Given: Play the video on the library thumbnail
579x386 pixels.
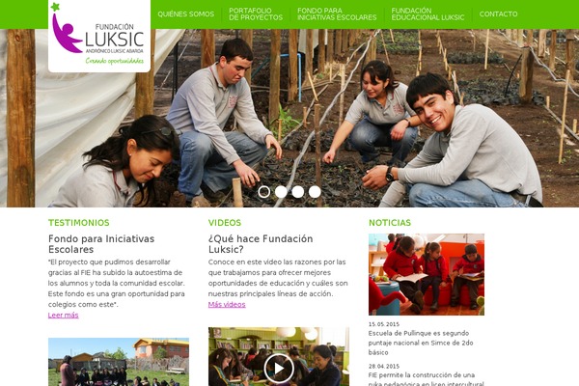Looking at the screenshot, I should tap(279, 368).
